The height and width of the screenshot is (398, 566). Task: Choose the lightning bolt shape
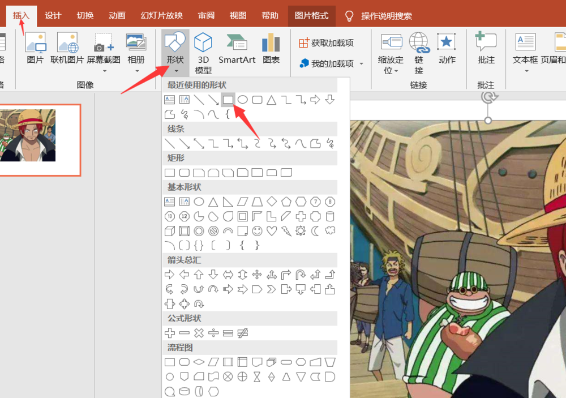286,231
